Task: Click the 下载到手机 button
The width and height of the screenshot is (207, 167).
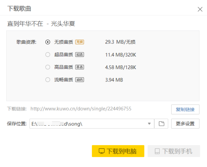Action: click(x=174, y=151)
